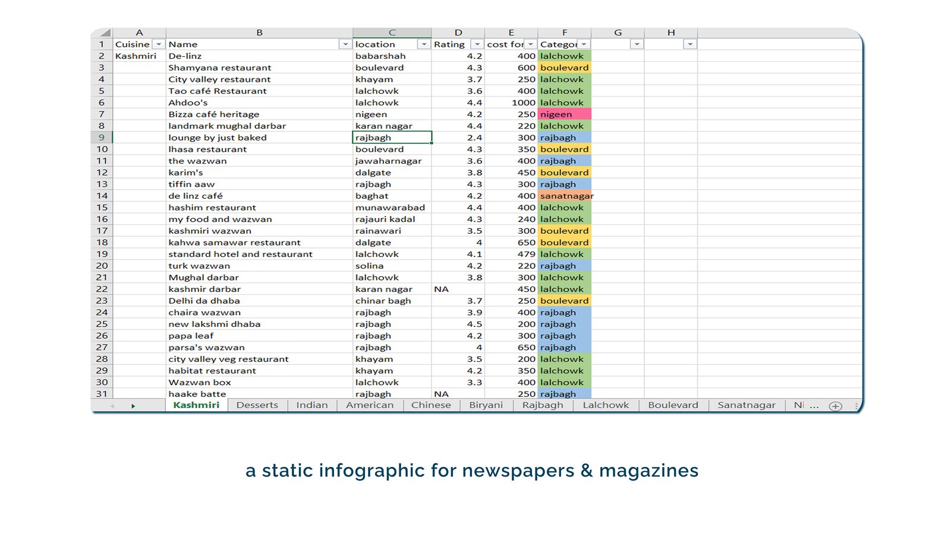The width and height of the screenshot is (951, 534).
Task: Click the Ahdoo's name cell
Action: click(259, 103)
